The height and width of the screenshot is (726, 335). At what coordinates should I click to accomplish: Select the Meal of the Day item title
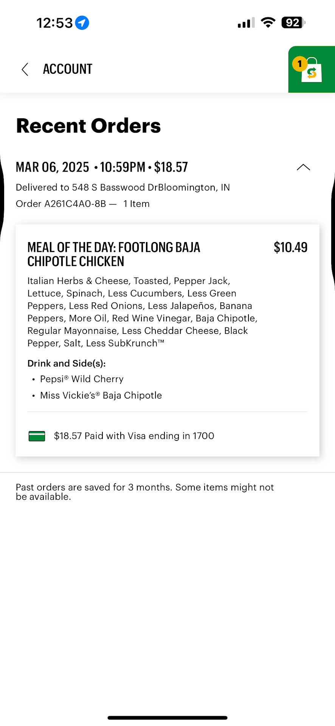pos(114,254)
